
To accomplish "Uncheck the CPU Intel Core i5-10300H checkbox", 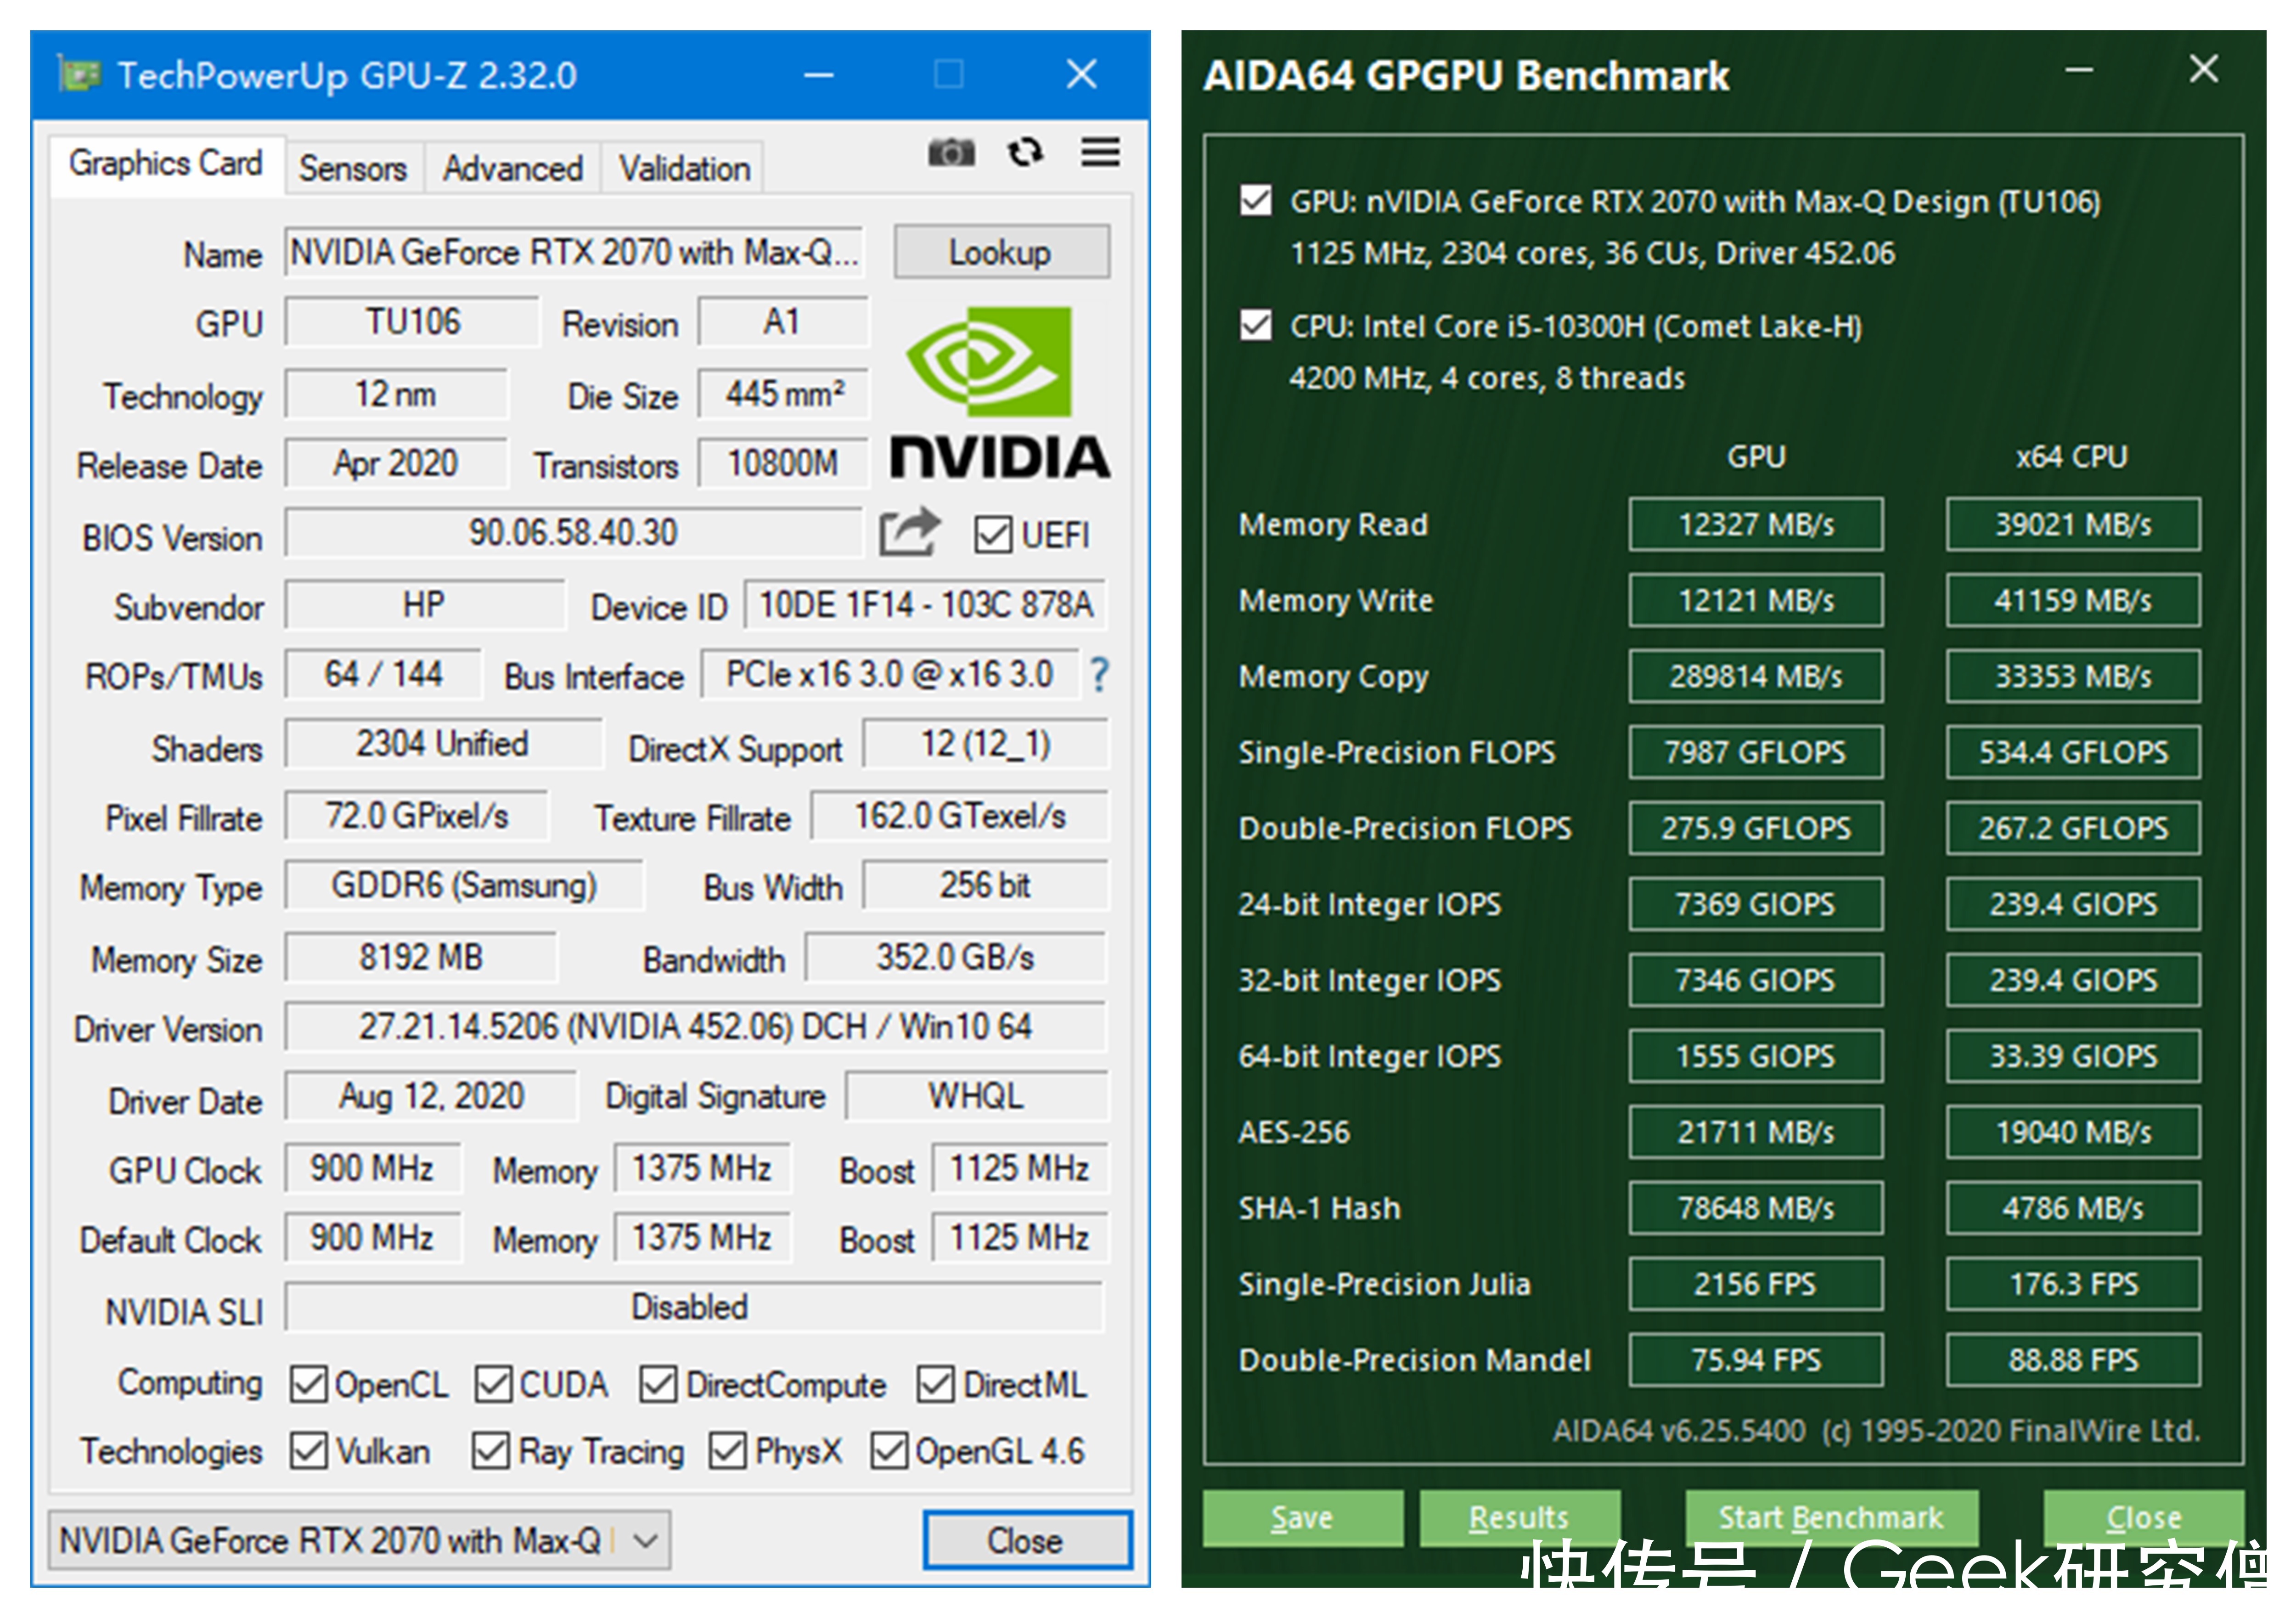I will (1256, 326).
